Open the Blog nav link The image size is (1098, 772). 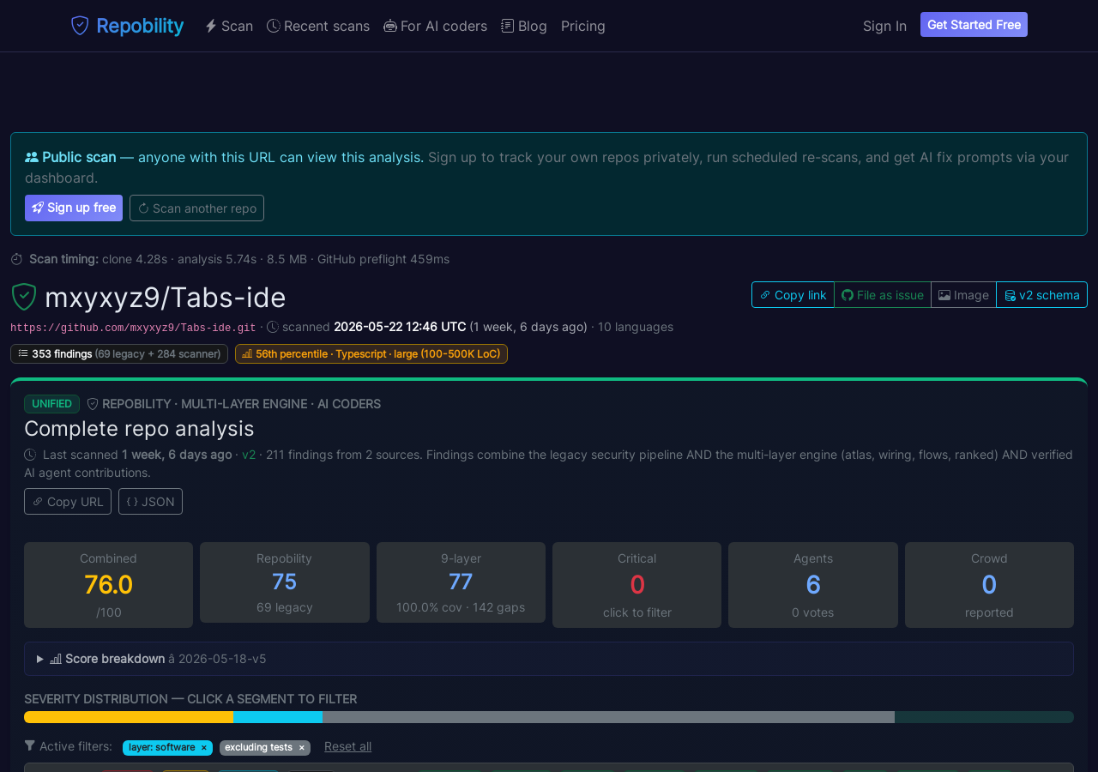(524, 26)
